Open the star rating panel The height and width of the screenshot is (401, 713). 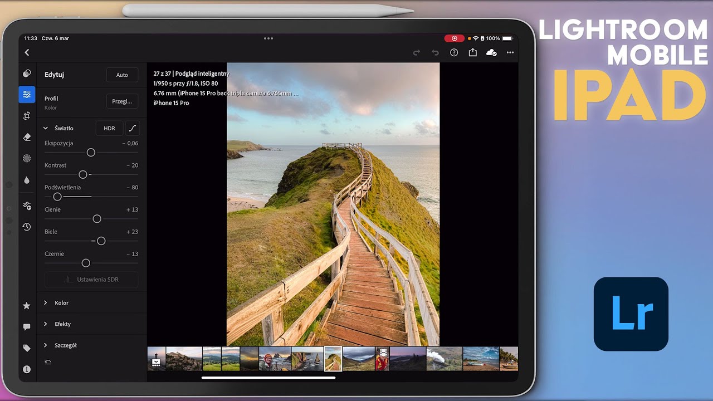(26, 306)
